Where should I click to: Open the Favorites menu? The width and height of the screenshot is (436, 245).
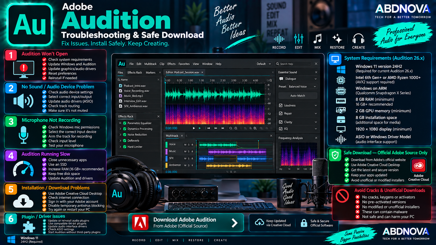(184, 64)
